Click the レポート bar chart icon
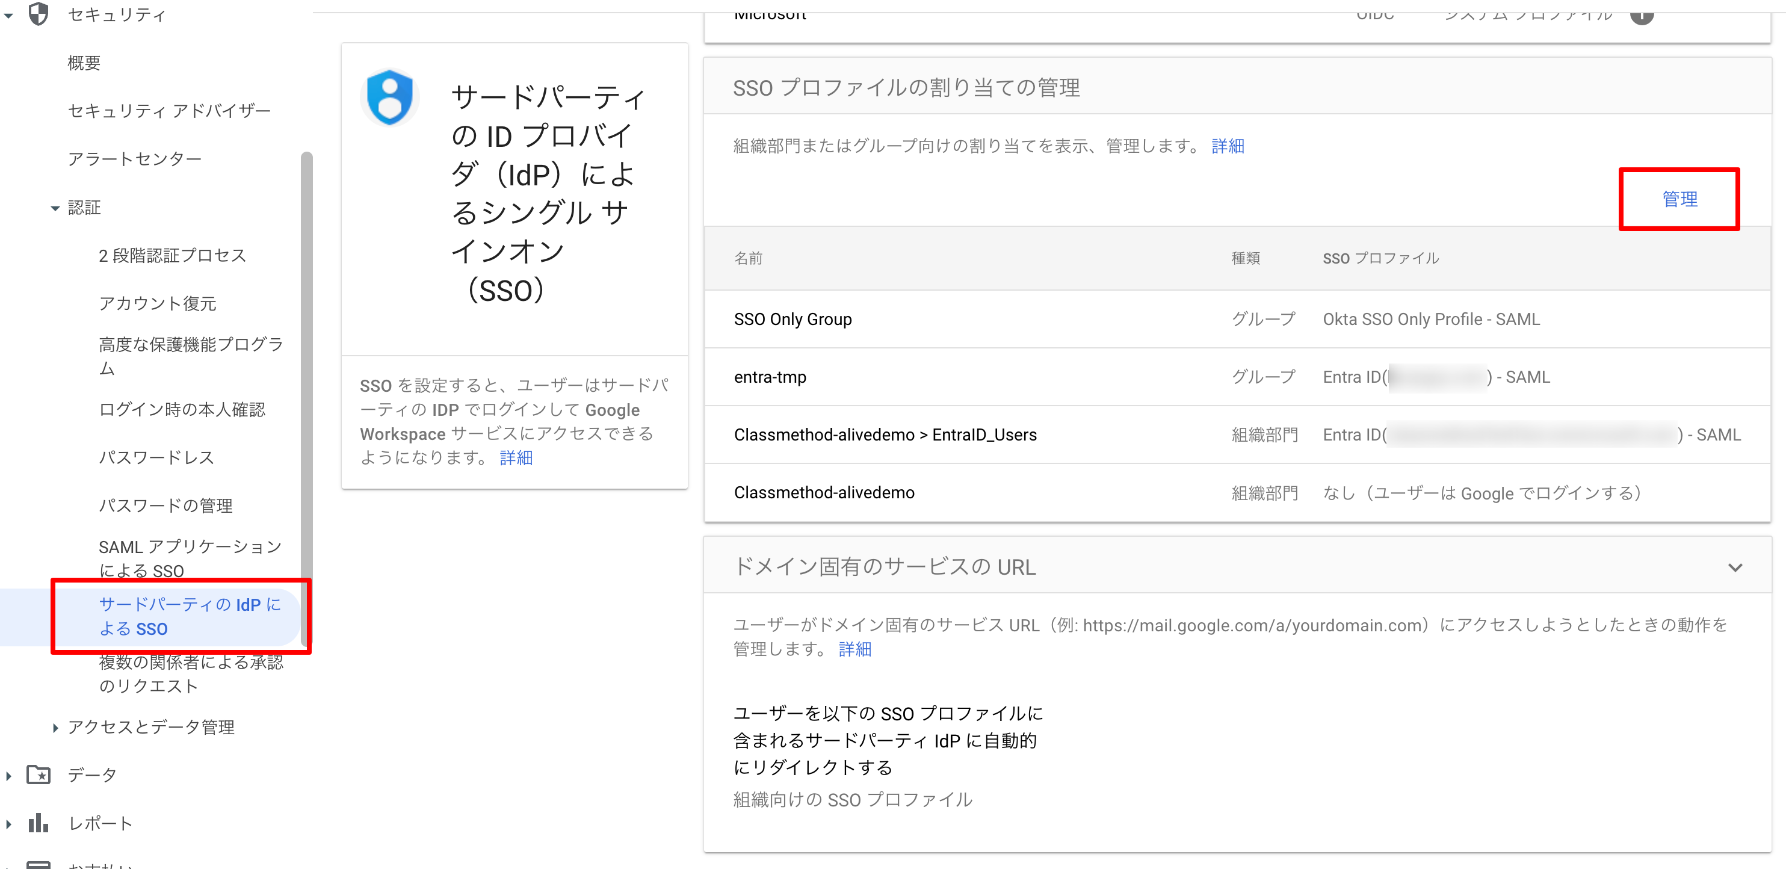The image size is (1786, 869). pos(38,823)
